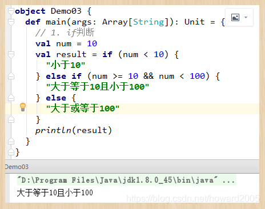Viewport: 265px width, 209px height.
Task: Toggle fold marker at final closing brace
Action: point(11,152)
